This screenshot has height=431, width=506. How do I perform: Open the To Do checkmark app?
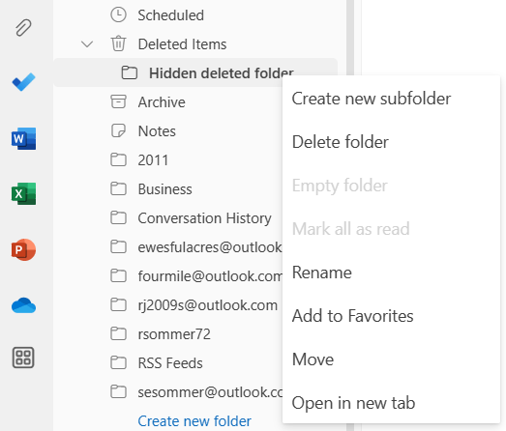tap(23, 82)
